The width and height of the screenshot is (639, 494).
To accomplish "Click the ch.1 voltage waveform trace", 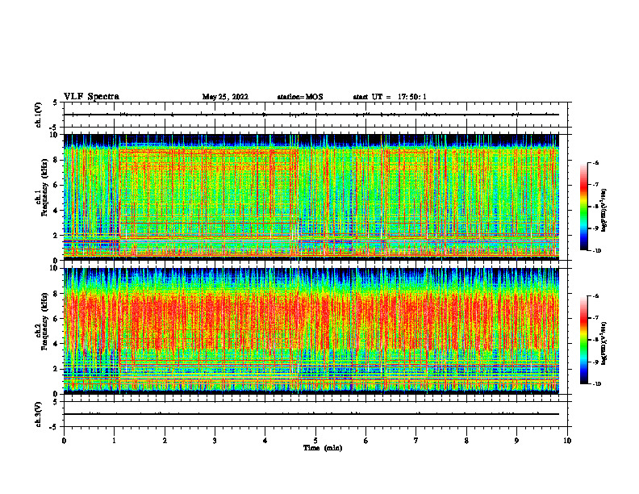I will point(311,115).
